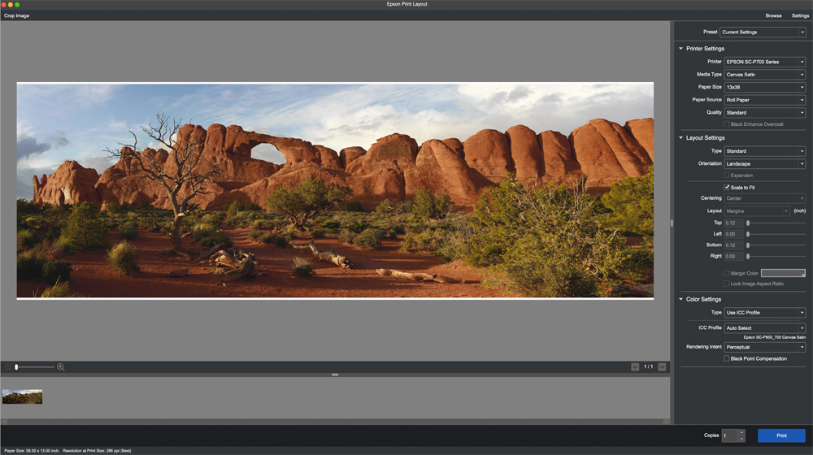813x455 pixels.
Task: Collapse the Printer Settings section
Action: tap(681, 49)
